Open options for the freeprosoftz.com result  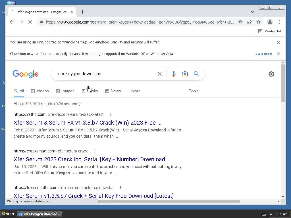120,188
